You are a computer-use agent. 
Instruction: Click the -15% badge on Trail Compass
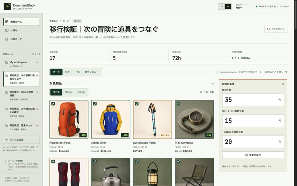click(208, 135)
